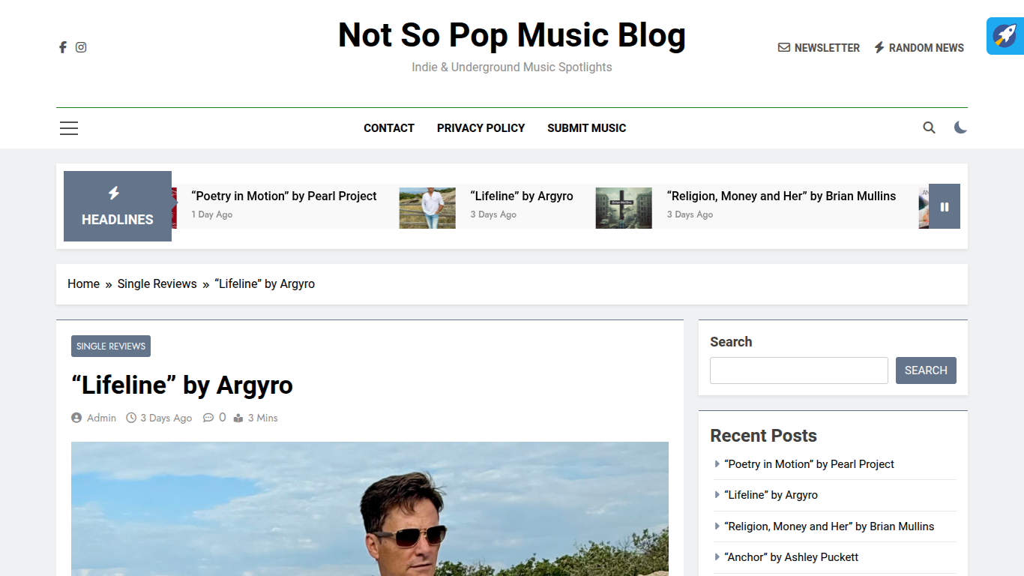Screen dimensions: 1024x576
Task: Select the Submit Music menu item
Action: [x=586, y=128]
